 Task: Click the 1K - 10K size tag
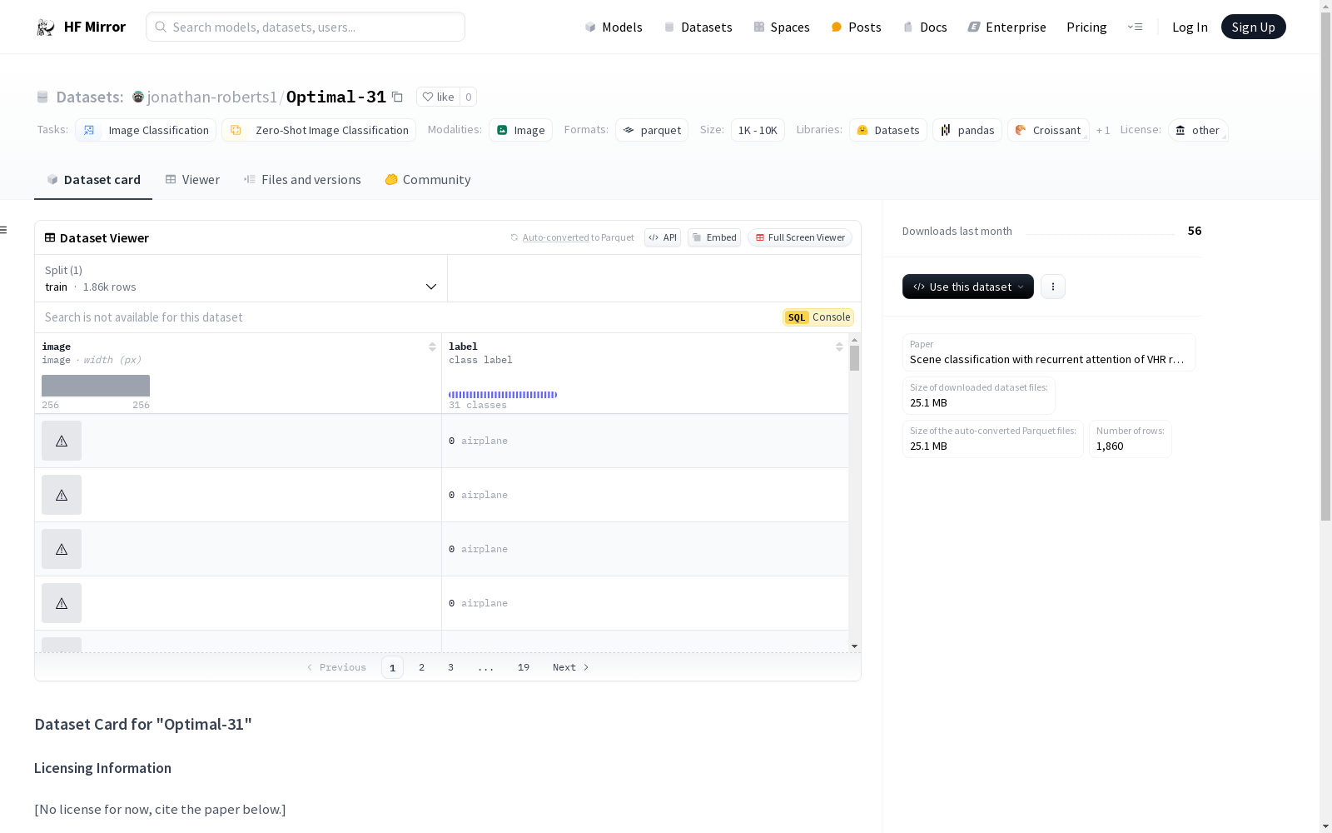pos(758,130)
